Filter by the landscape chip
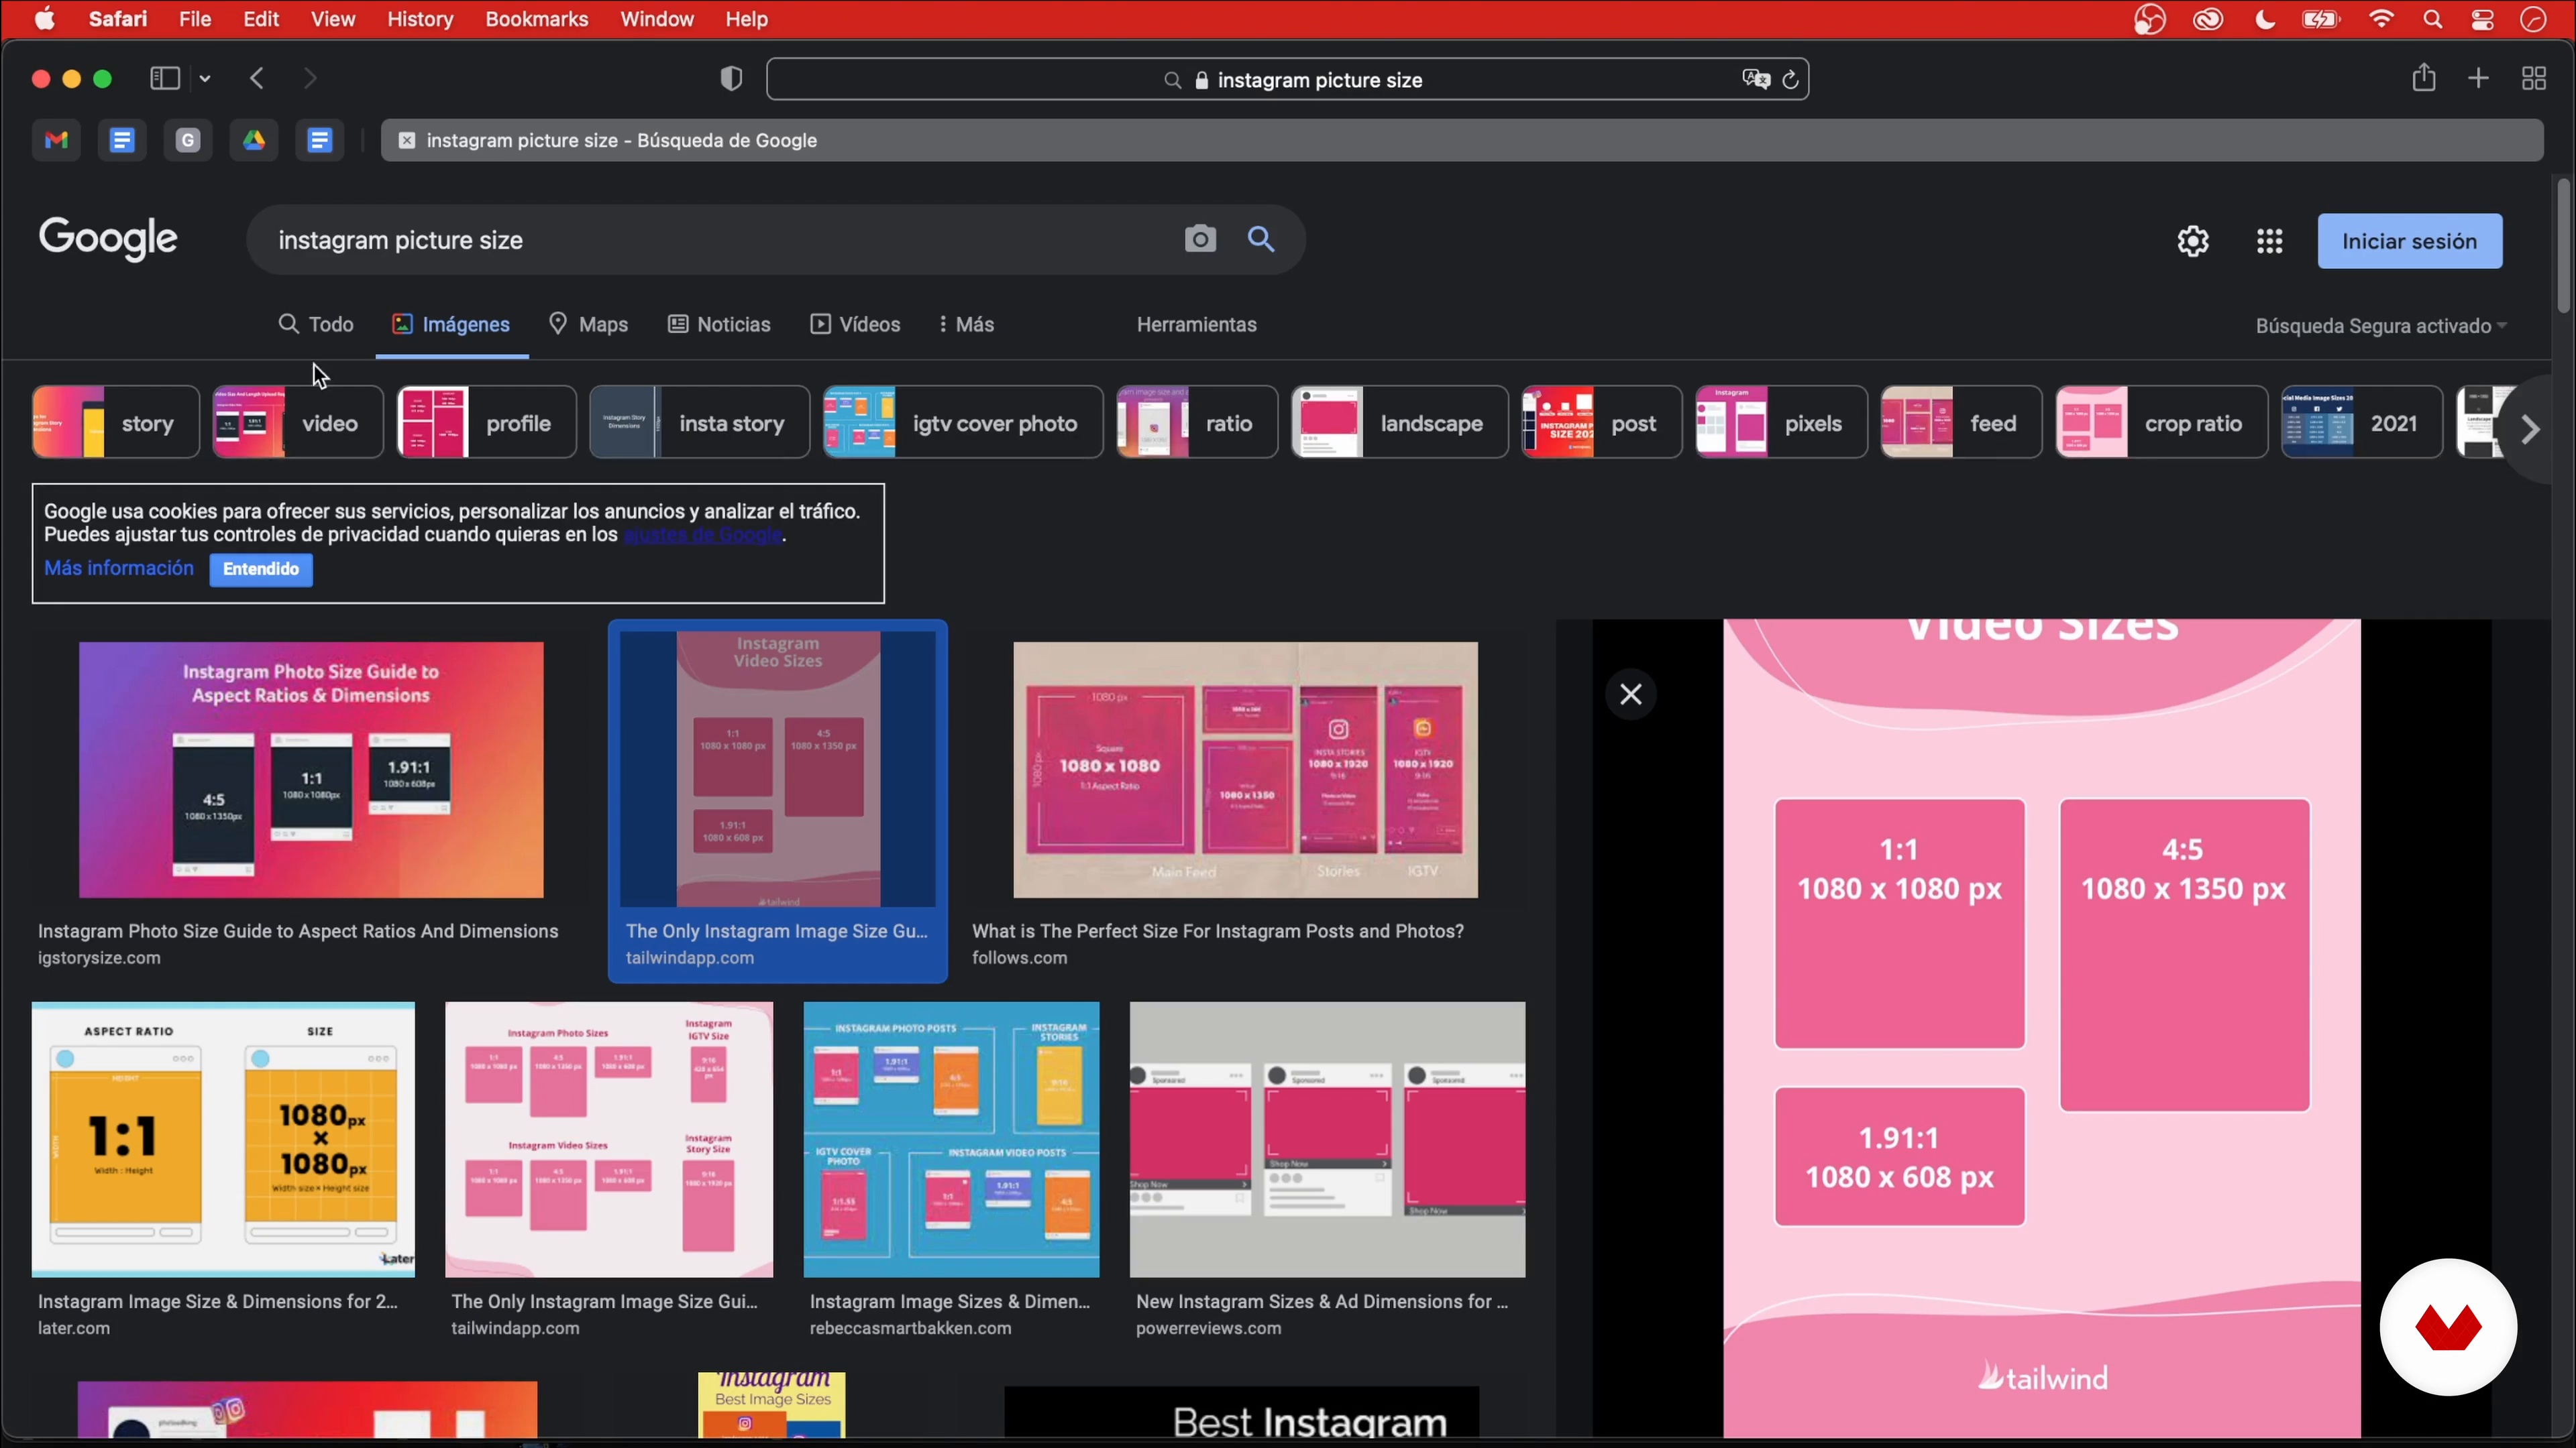Screen dimensions: 2576x1448 point(1400,423)
